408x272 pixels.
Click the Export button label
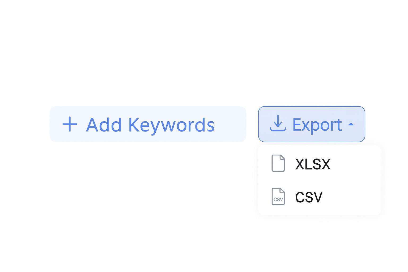pos(317,124)
